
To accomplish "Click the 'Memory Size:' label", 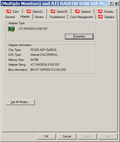I will 16,60.
